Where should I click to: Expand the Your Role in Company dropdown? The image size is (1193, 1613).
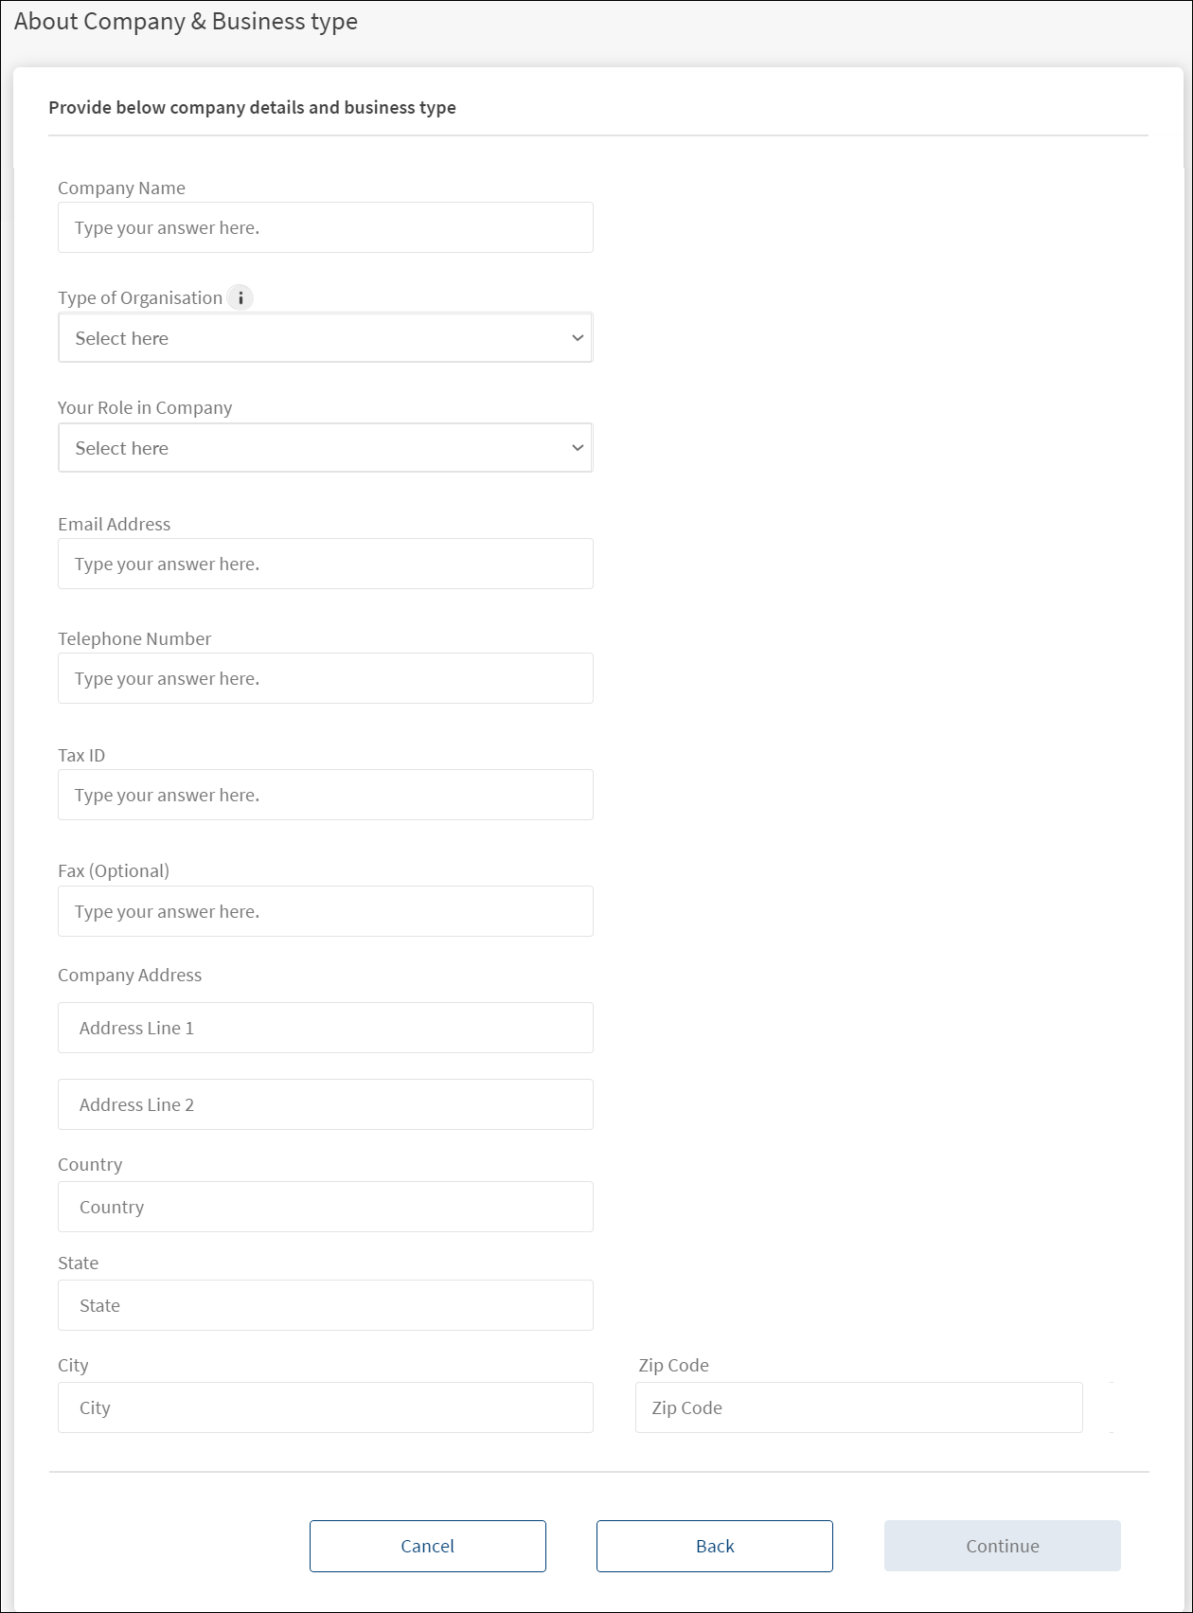[x=325, y=448]
